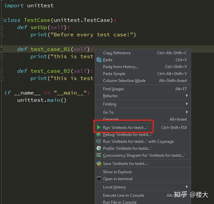This screenshot has width=214, height=204.
Task: Click the Paste clipboard icon
Action: coord(99,60)
